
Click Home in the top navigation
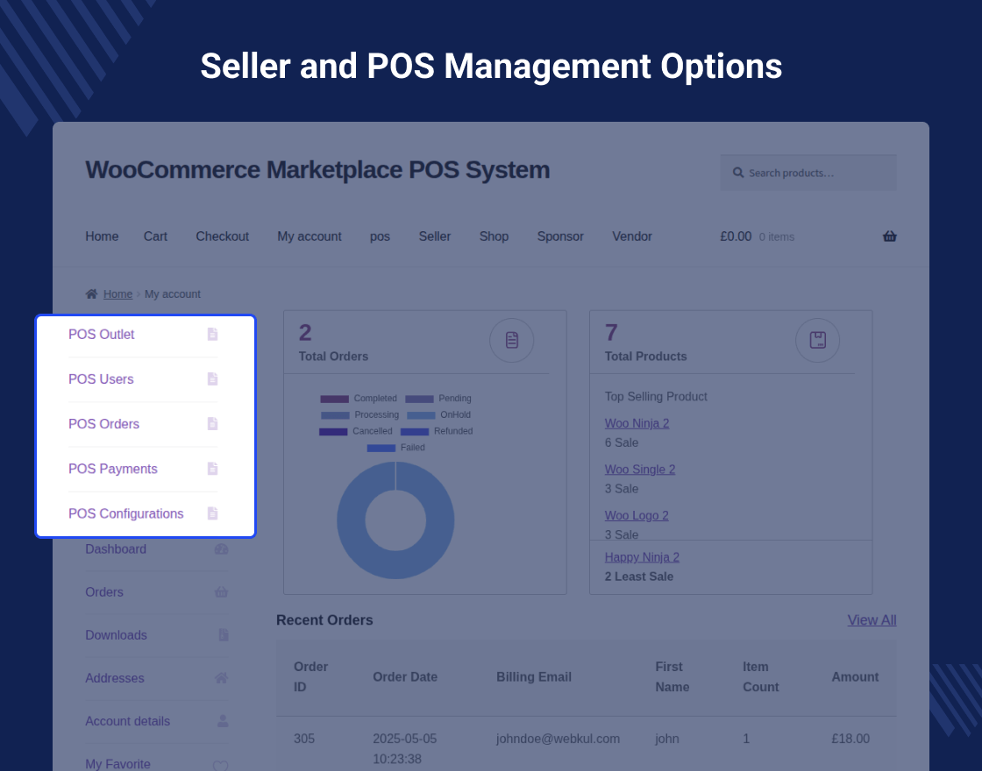tap(102, 237)
